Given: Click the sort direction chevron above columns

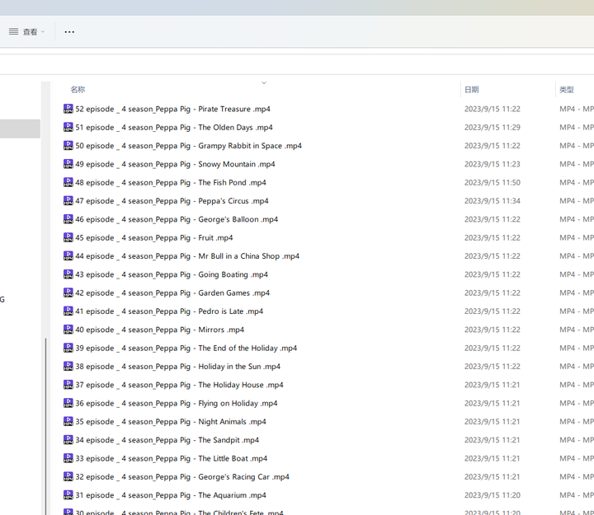Looking at the screenshot, I should pyautogui.click(x=264, y=83).
